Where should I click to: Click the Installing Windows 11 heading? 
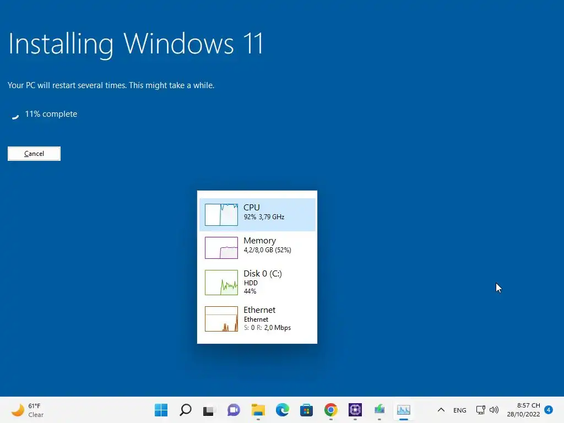pos(135,44)
